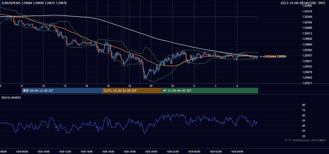The height and width of the screenshot is (154, 329).
Task: Click price axis label 1.29403
Action: tap(307, 78)
